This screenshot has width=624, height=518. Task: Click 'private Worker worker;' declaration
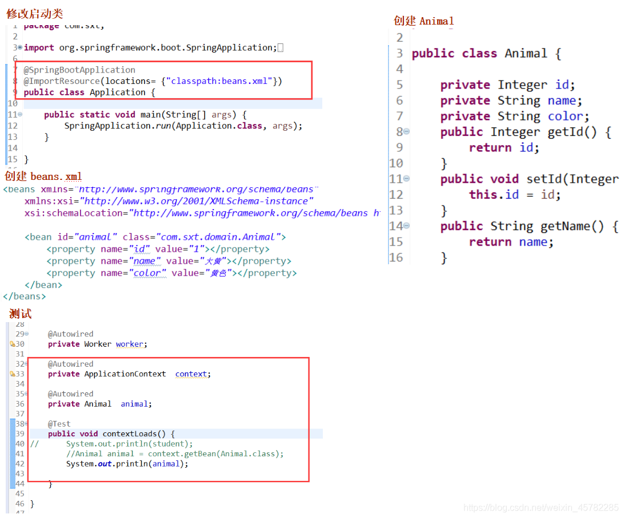[x=98, y=344]
